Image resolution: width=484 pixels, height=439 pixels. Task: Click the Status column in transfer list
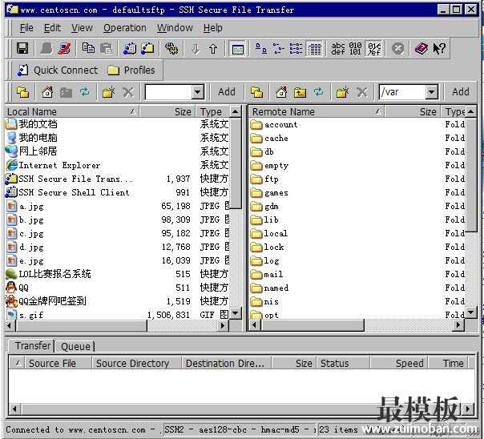pos(343,364)
